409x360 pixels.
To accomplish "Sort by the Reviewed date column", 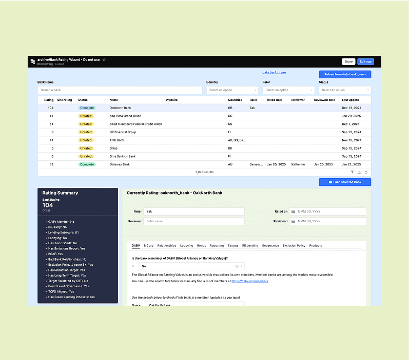I will pos(324,100).
